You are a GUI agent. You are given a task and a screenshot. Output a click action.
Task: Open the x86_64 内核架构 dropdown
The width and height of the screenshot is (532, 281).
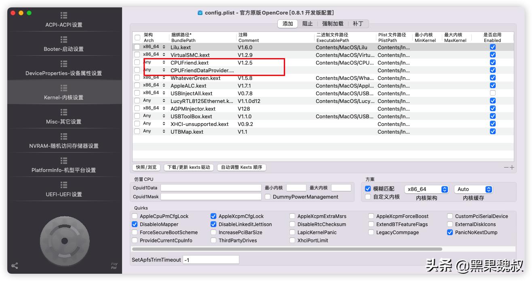tap(426, 189)
